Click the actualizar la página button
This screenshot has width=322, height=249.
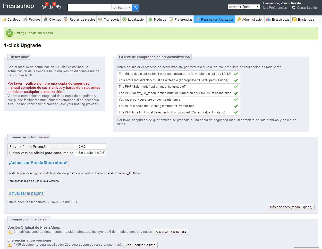pyautogui.click(x=26, y=193)
